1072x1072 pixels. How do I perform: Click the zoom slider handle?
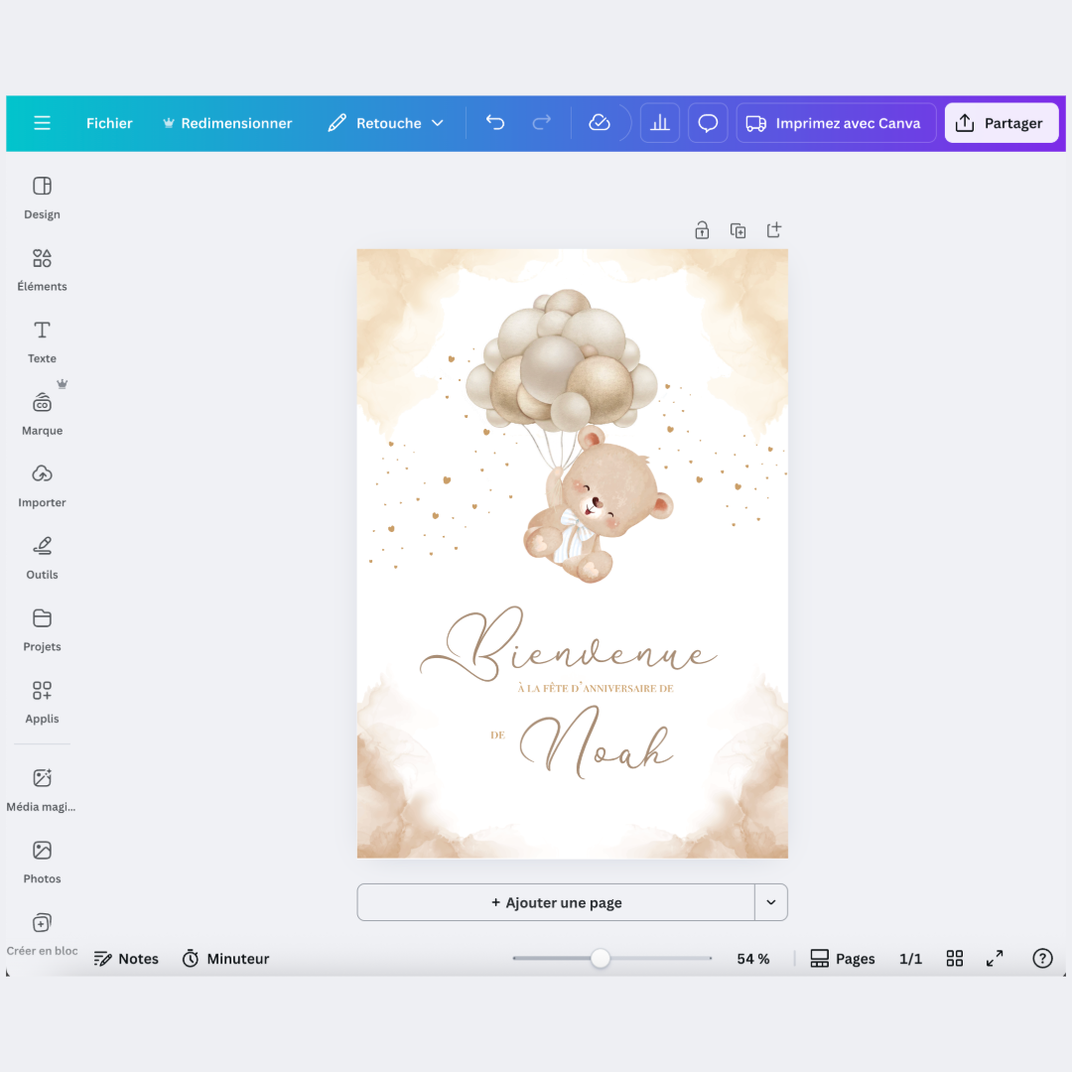tap(601, 959)
